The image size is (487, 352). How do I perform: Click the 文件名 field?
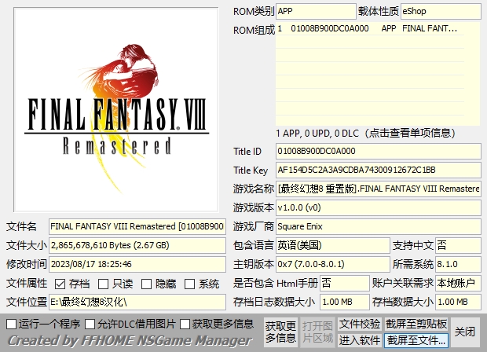tap(137, 226)
